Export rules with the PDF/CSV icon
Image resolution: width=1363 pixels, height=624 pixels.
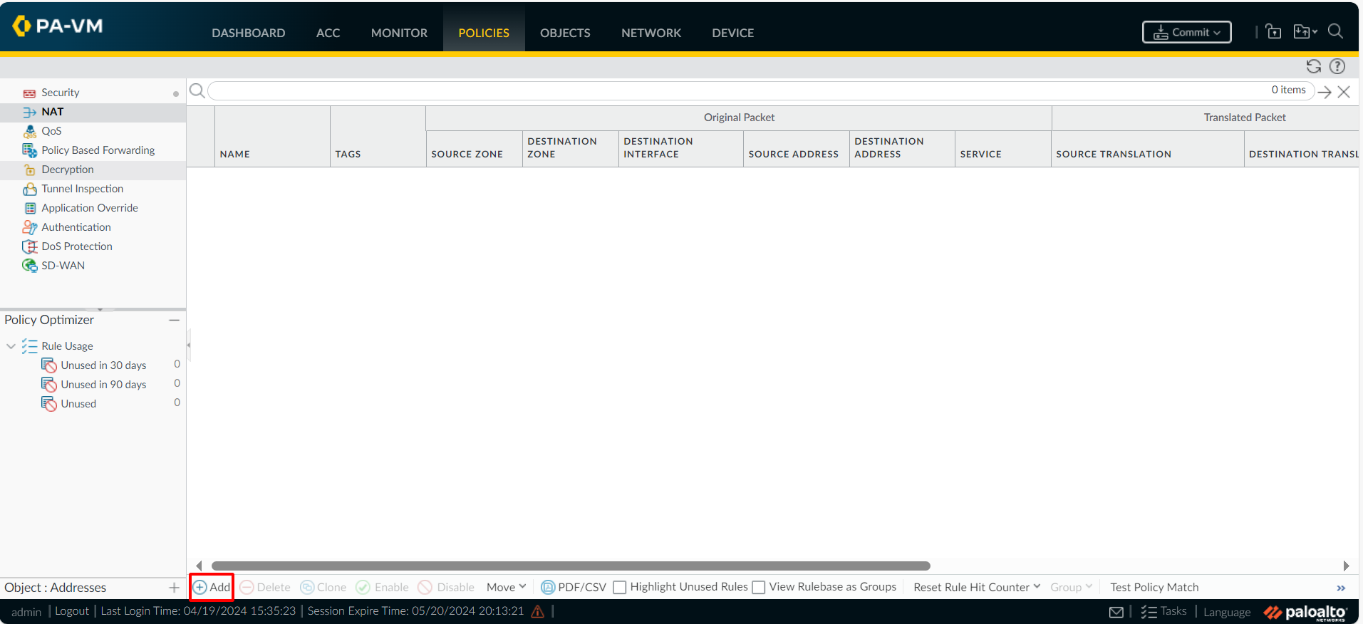[x=548, y=587]
